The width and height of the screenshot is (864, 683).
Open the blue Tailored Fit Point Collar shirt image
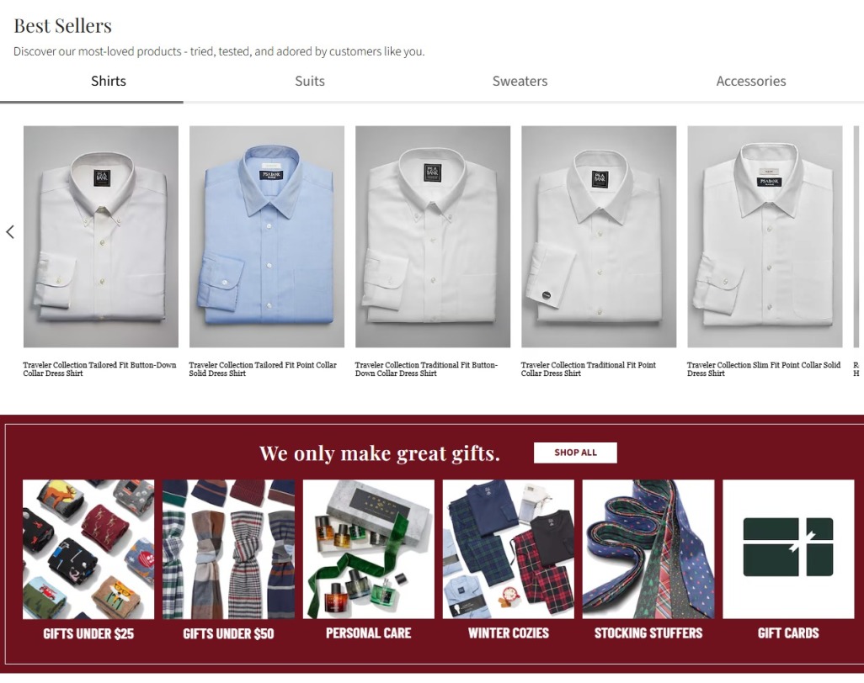267,236
